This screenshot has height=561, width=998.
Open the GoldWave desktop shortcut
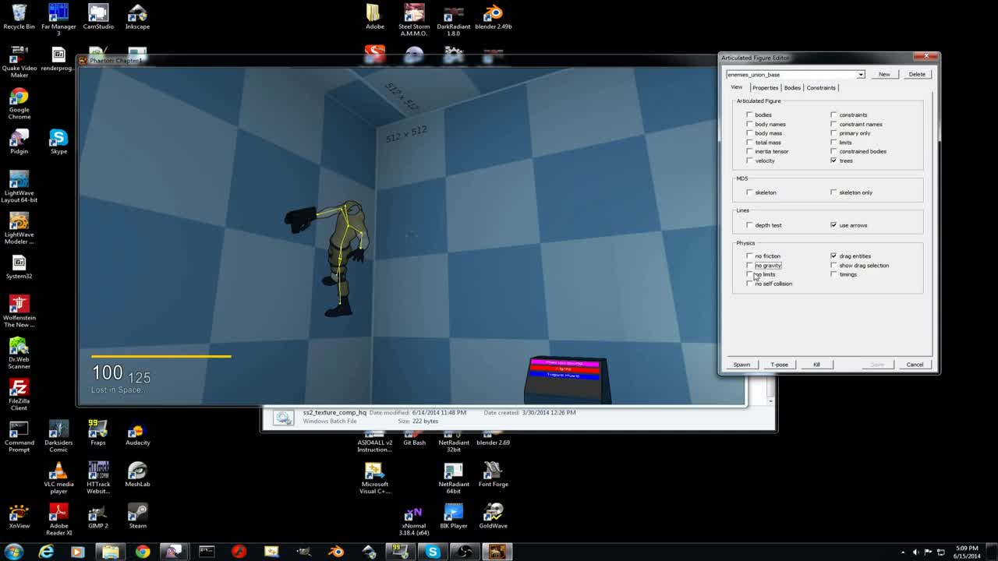coord(493,517)
